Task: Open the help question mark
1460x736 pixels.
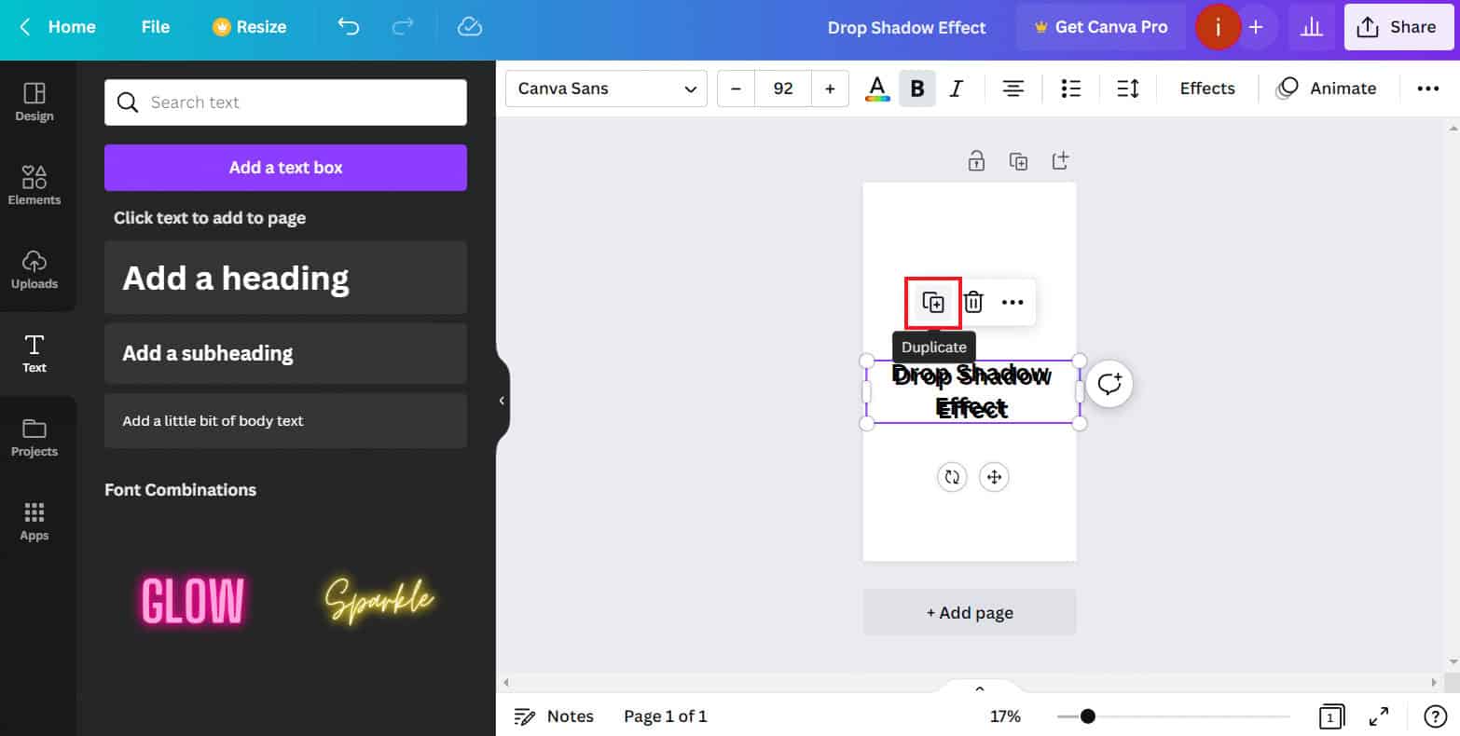Action: click(x=1435, y=716)
